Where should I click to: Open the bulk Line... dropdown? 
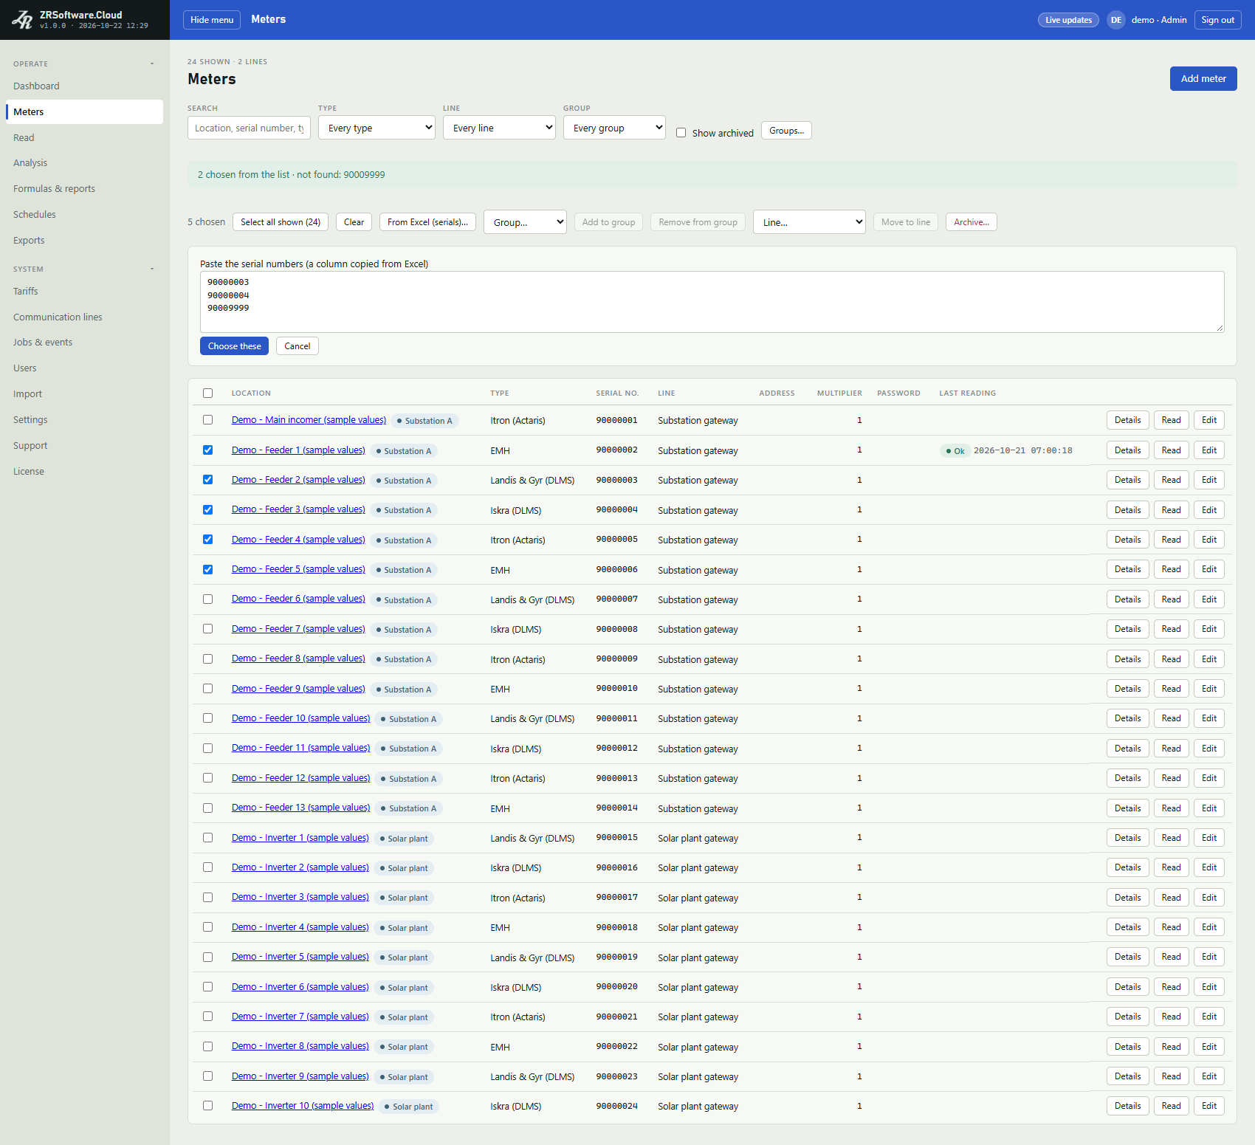(x=809, y=222)
